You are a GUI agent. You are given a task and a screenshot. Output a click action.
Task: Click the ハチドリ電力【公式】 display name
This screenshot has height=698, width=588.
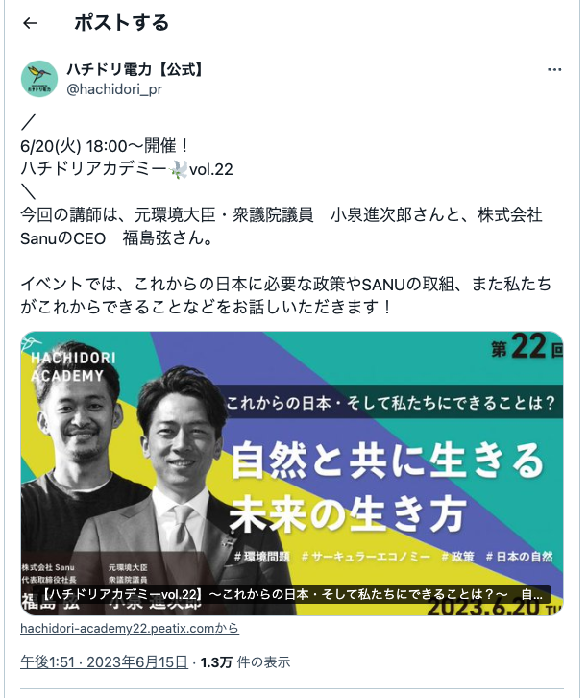pos(135,69)
